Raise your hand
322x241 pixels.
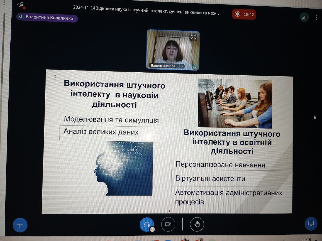pyautogui.click(x=197, y=224)
